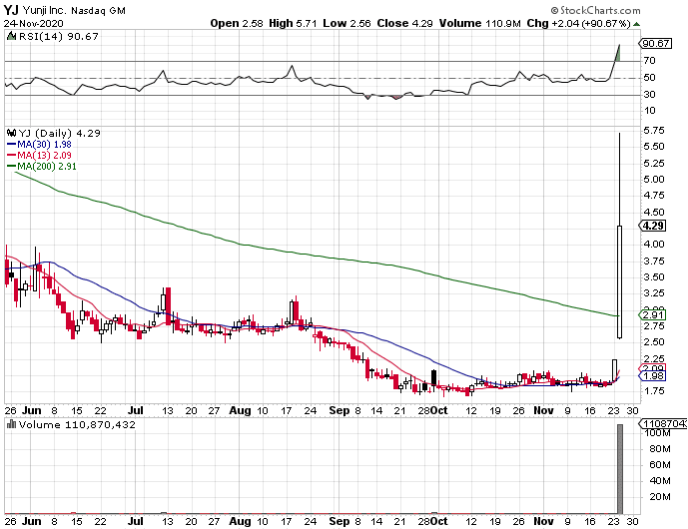Image resolution: width=688 pixels, height=529 pixels.
Task: Click the Volume 110.9M header value
Action: (480, 23)
